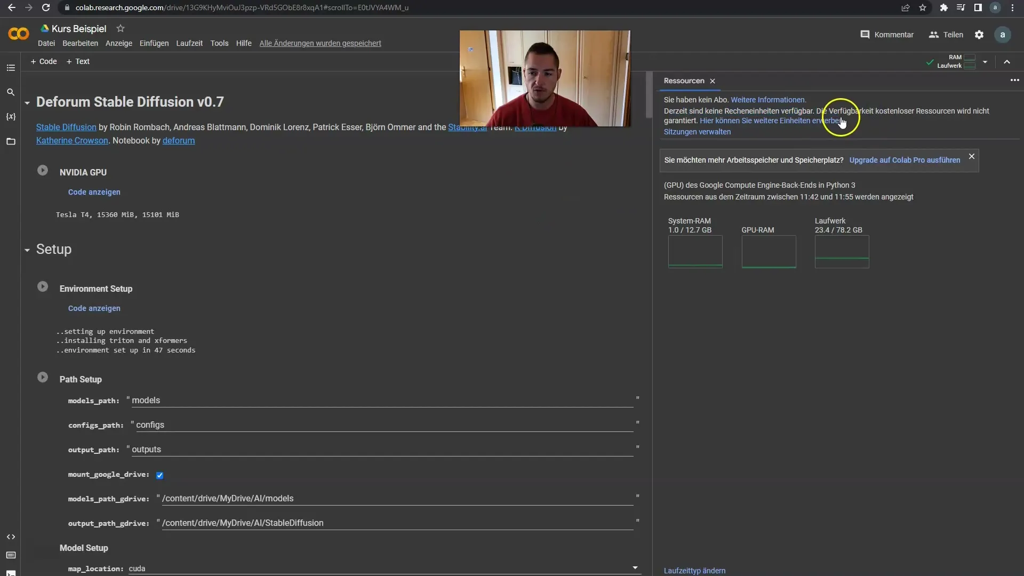Star the Kurs Beispiel notebook

click(121, 28)
